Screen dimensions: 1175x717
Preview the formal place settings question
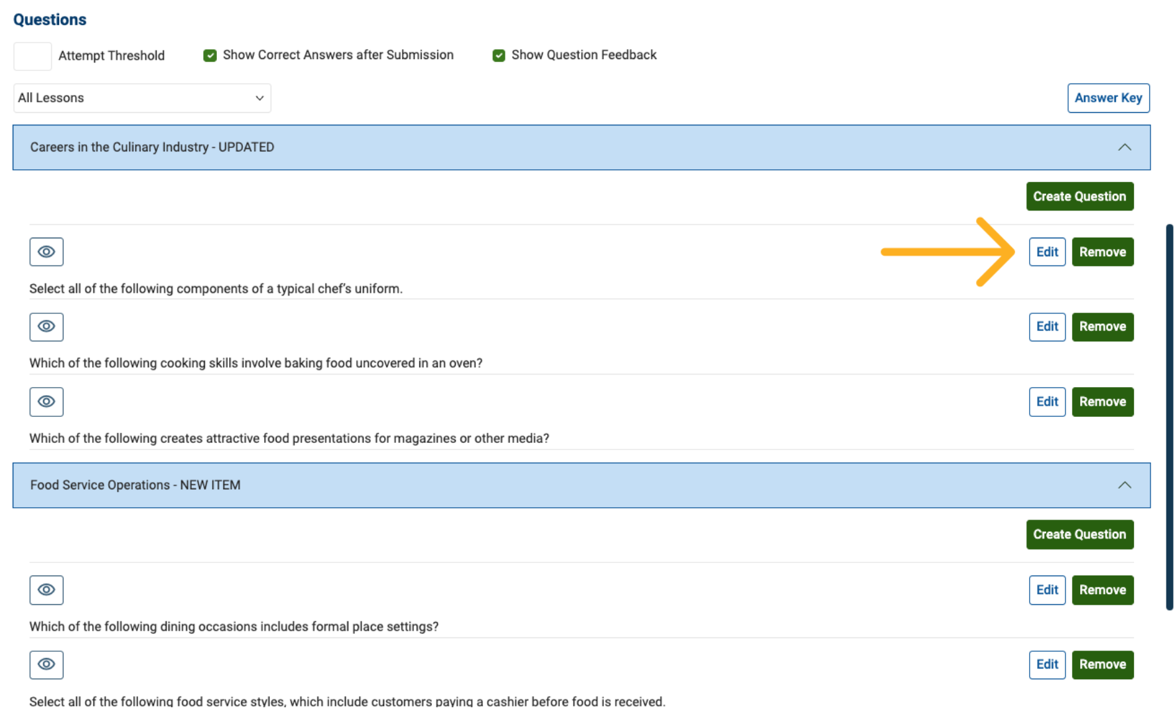[46, 590]
